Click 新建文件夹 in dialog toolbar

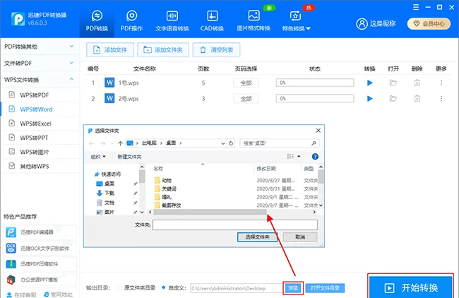click(x=129, y=157)
